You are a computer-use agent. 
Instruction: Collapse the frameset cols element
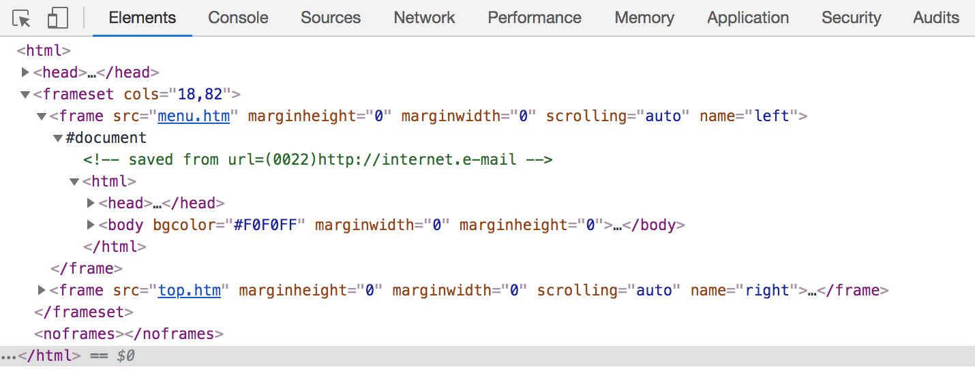click(25, 94)
